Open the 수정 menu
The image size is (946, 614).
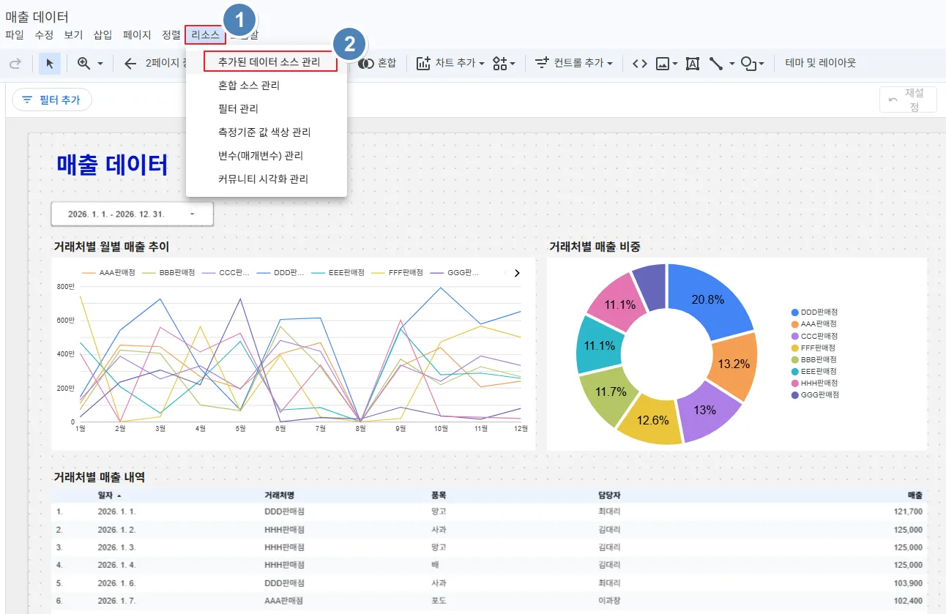(44, 34)
